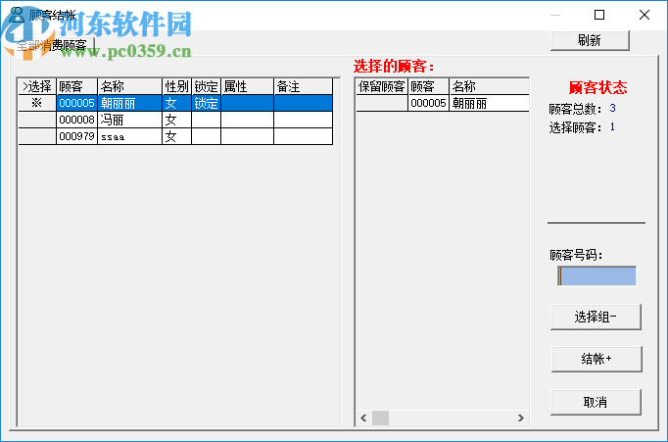Click the 顾客 header in selected customers table
The height and width of the screenshot is (442, 668).
429,86
